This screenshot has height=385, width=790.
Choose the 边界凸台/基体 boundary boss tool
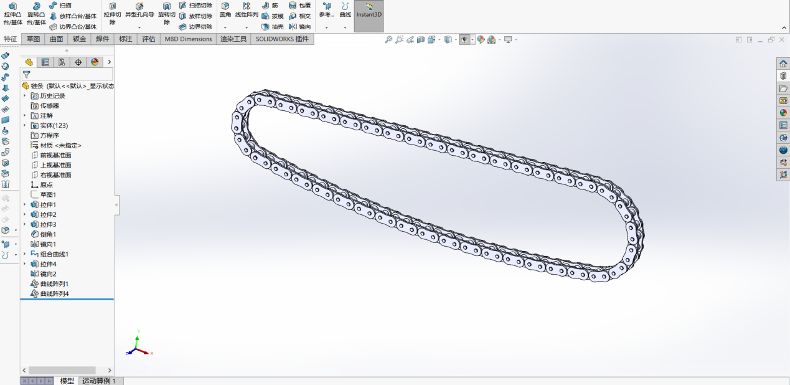click(x=73, y=27)
